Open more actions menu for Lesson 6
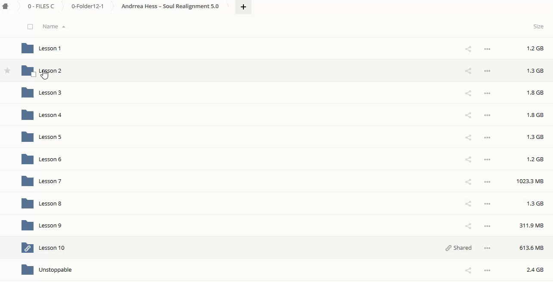Image resolution: width=553 pixels, height=282 pixels. pos(487,160)
